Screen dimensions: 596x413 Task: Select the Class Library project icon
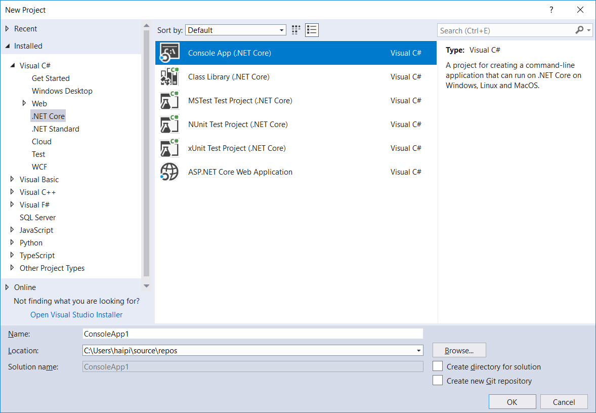(x=169, y=77)
